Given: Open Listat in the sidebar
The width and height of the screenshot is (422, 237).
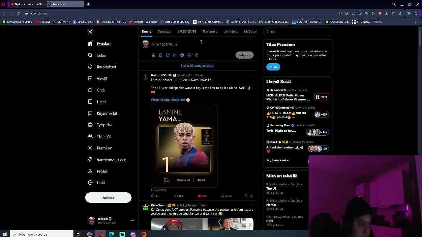Looking at the screenshot, I should point(97,102).
